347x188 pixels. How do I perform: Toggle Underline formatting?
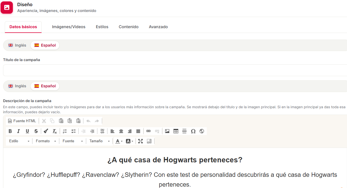click(x=27, y=131)
